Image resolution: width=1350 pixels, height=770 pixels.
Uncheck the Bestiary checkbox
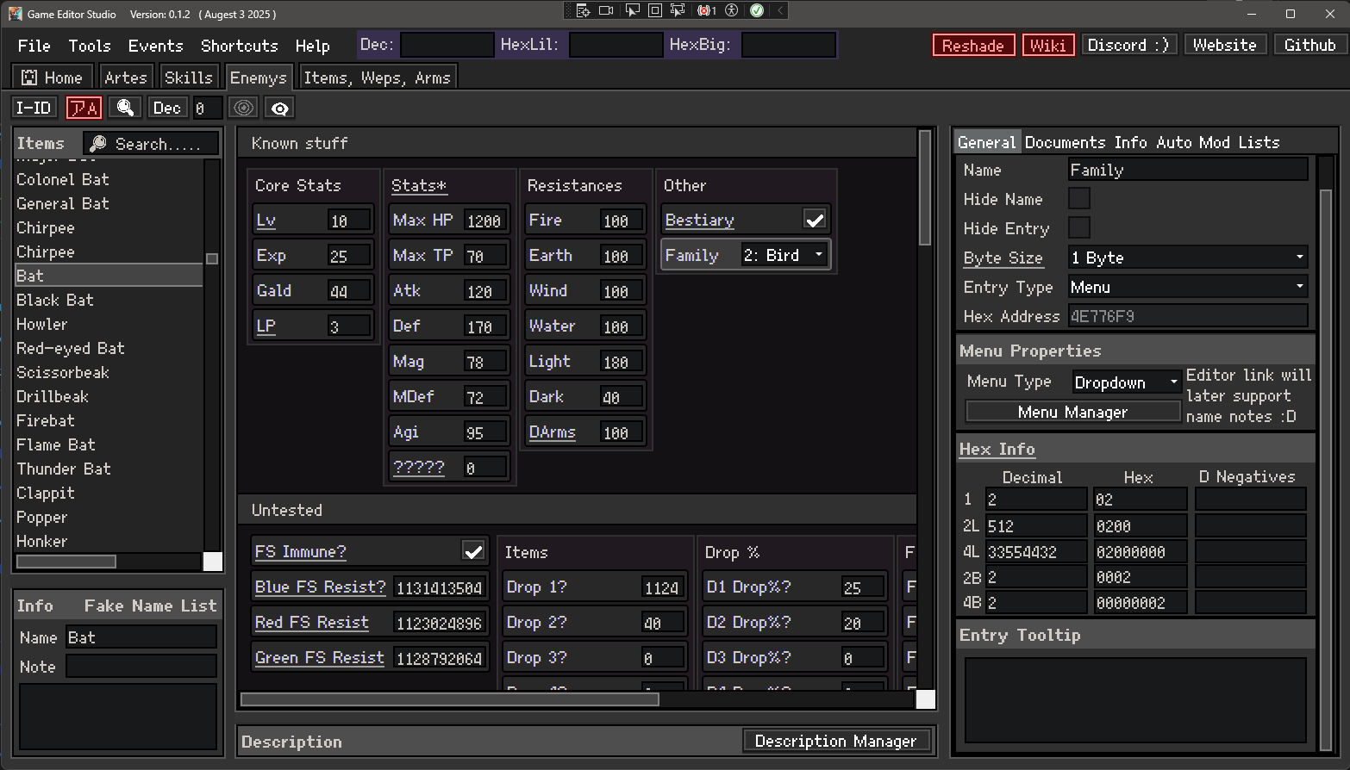pyautogui.click(x=814, y=220)
